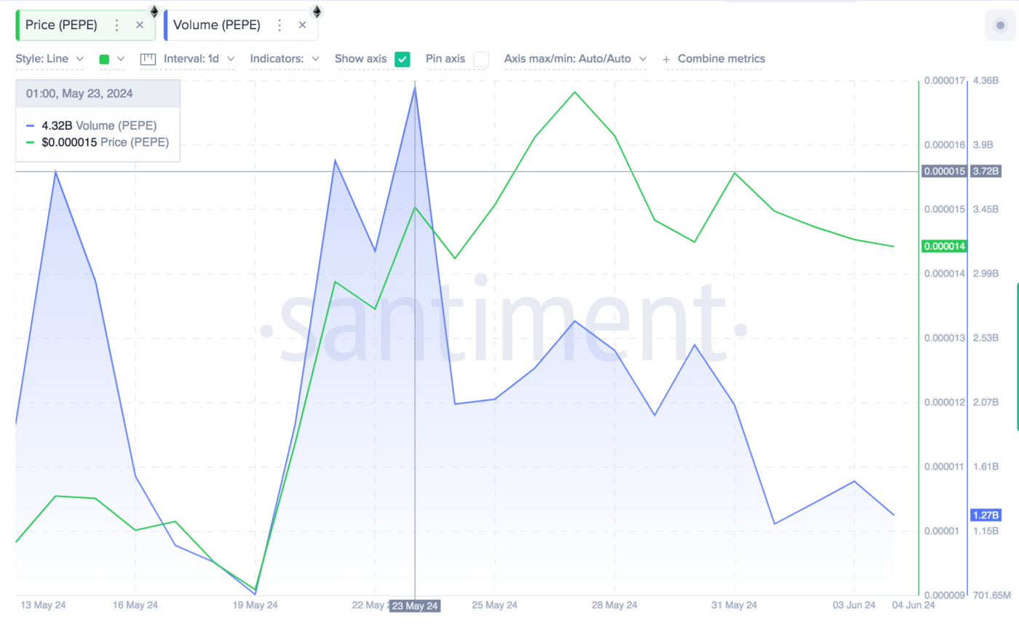Open options menu for Price (PEPE) metric
Screen dimensions: 1019x624
click(117, 25)
